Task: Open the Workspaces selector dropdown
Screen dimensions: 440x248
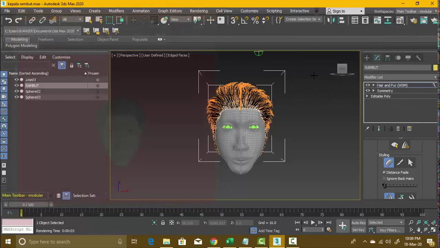Action: pyautogui.click(x=417, y=11)
